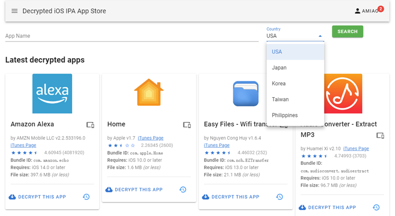Collapse the Country dropdown arrow
The width and height of the screenshot is (395, 216).
[320, 36]
